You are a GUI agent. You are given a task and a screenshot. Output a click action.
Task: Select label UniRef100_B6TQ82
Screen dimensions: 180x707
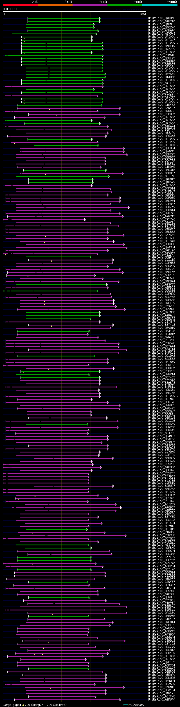pos(161,539)
